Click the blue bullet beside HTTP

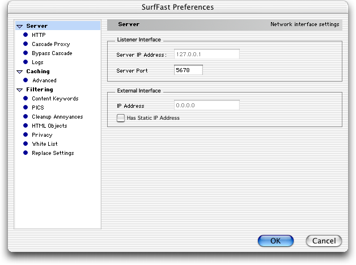coord(26,35)
